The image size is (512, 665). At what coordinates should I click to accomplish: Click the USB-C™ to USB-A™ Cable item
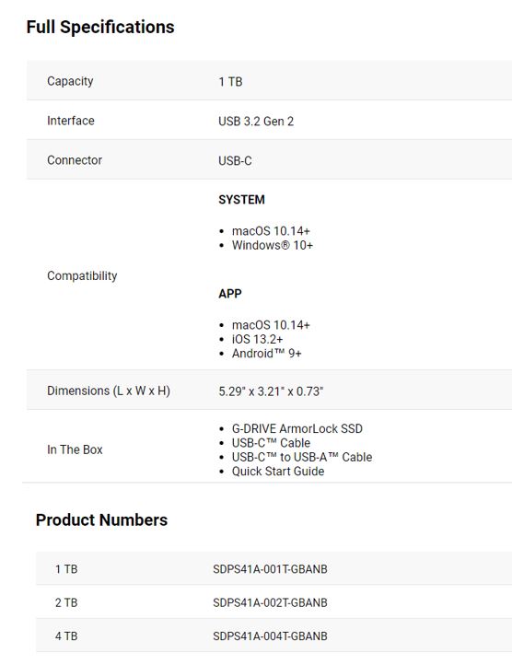302,457
